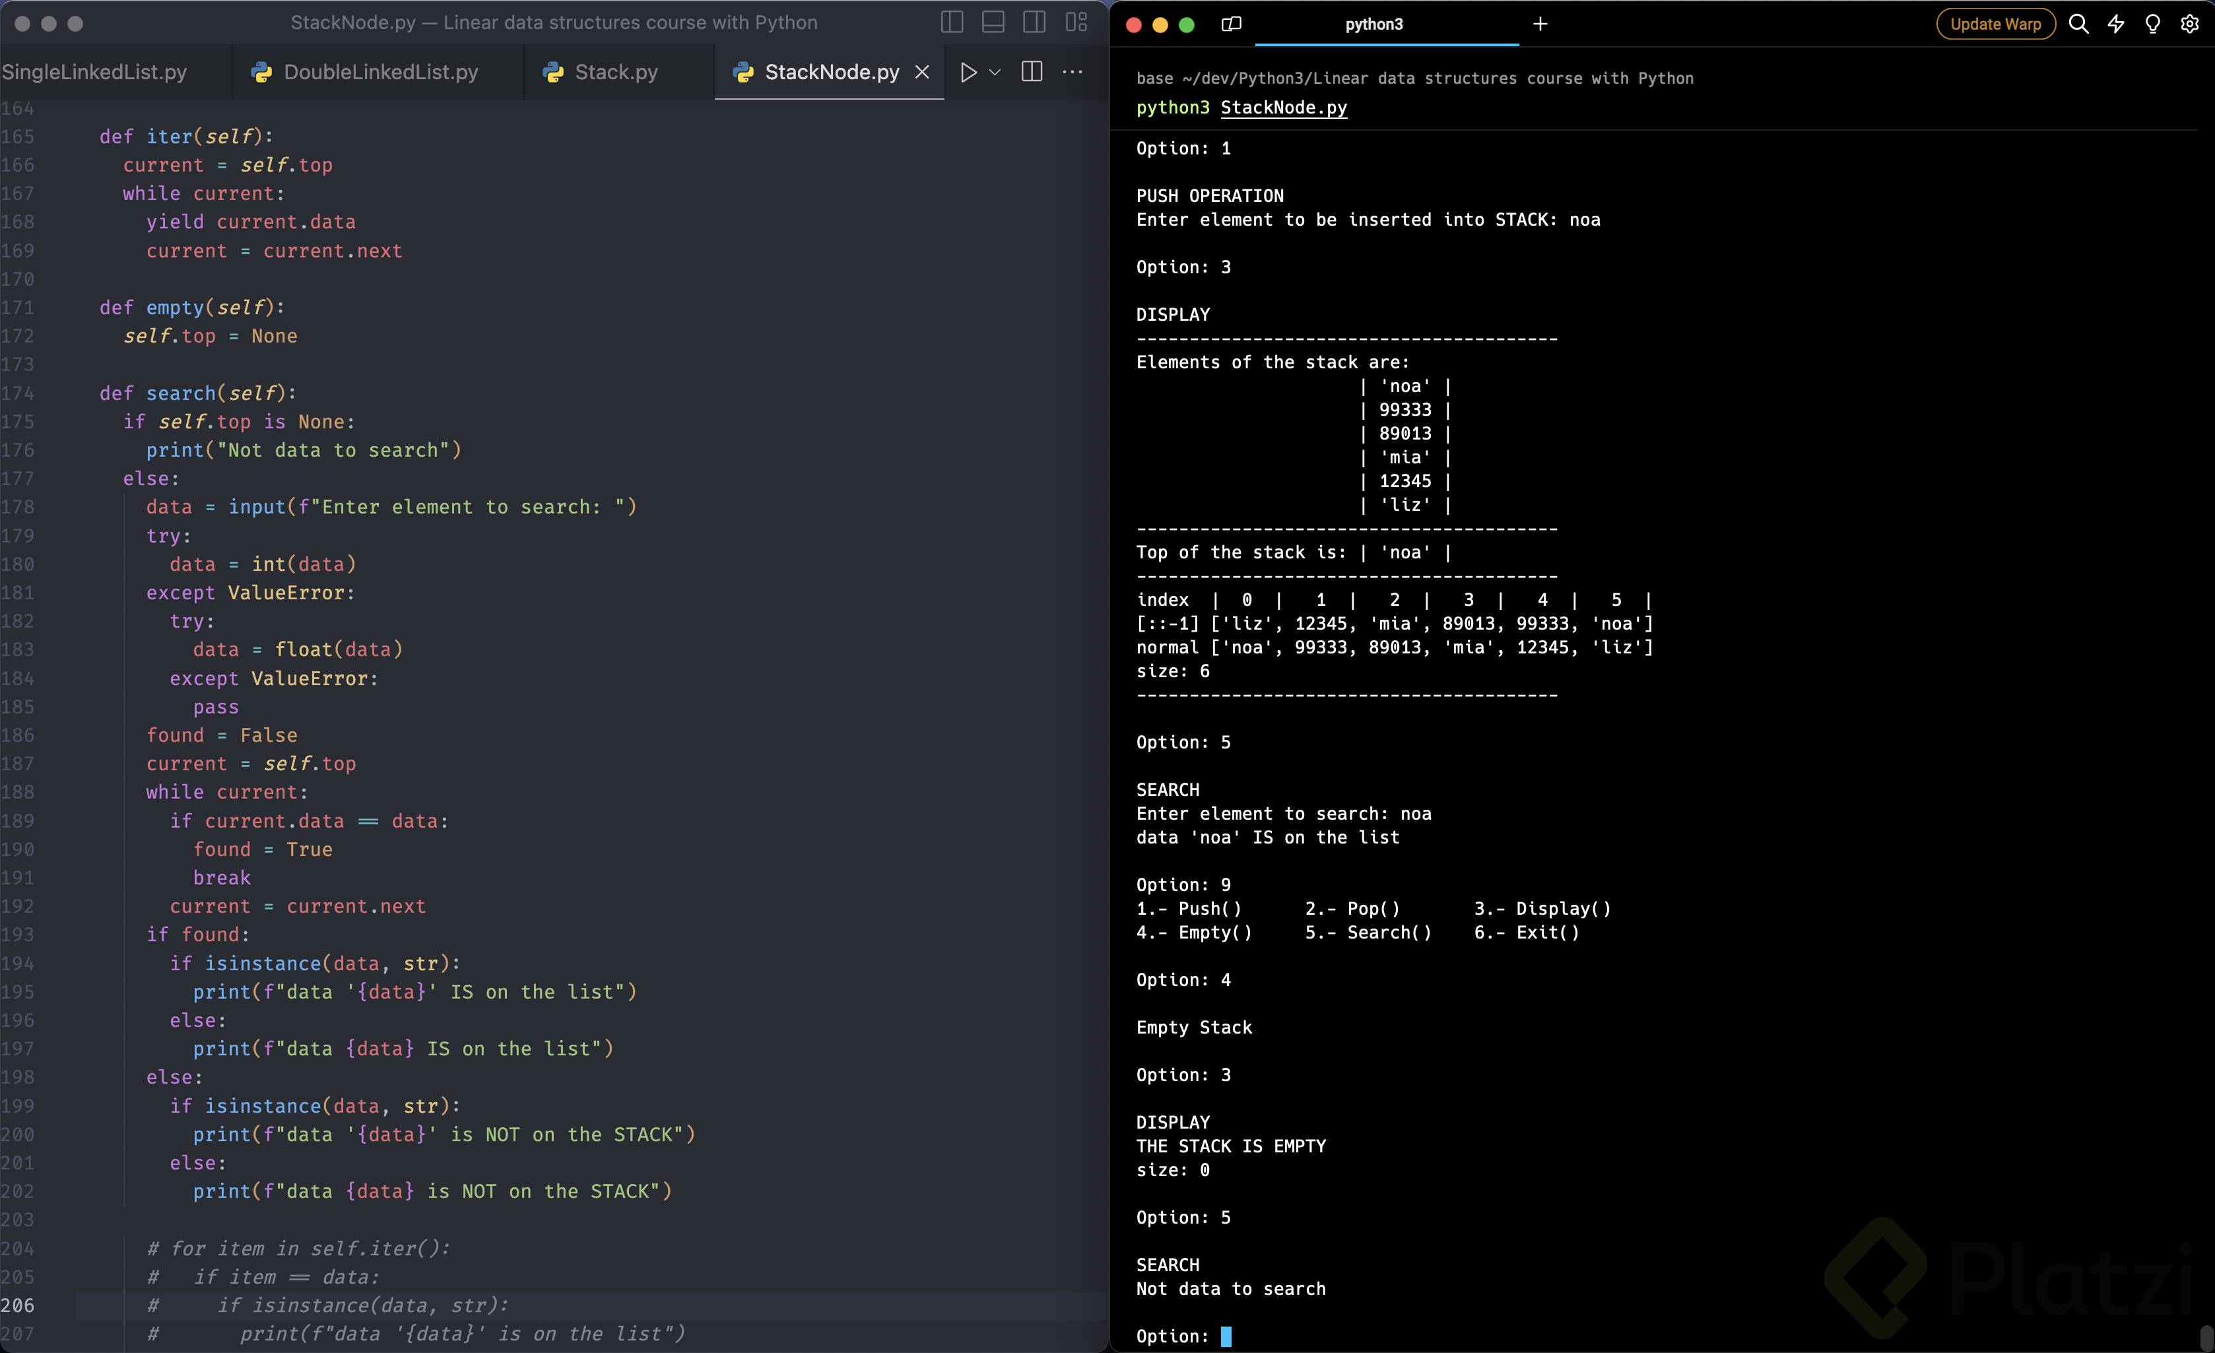The image size is (2215, 1353).
Task: Select the python3 terminal tab
Action: [x=1373, y=24]
